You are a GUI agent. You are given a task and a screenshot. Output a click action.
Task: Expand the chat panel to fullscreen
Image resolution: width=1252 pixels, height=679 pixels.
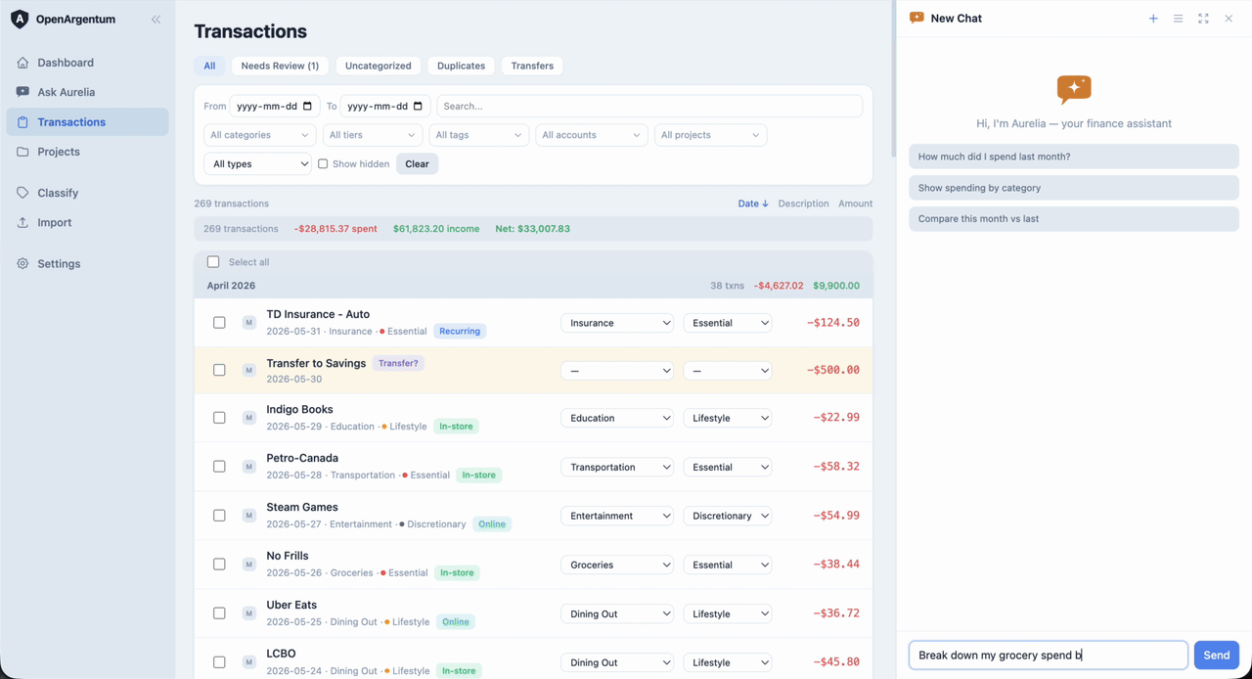point(1203,19)
